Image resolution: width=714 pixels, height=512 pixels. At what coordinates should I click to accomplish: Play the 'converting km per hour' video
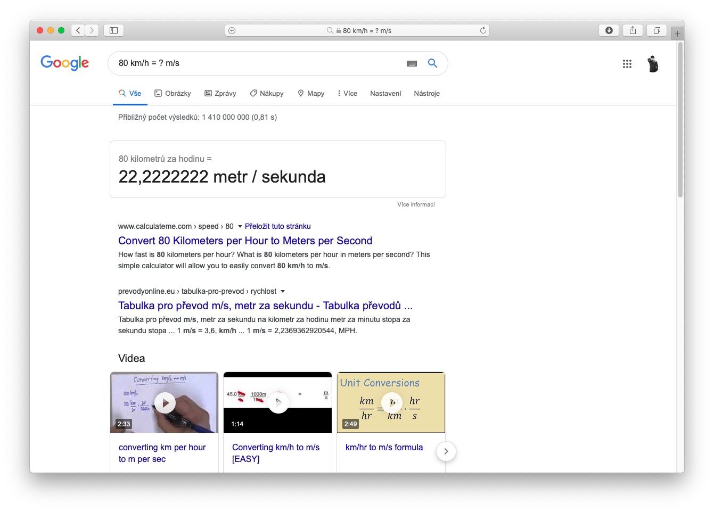[x=165, y=403]
